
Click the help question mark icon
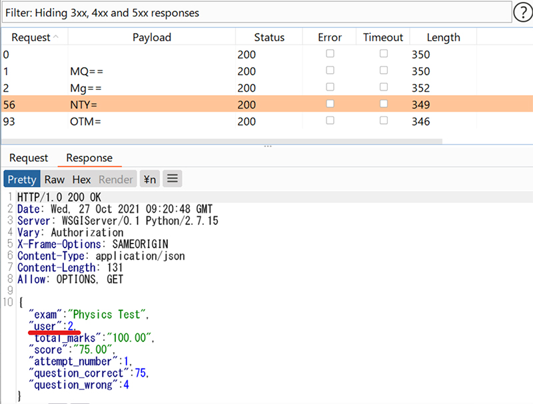(x=522, y=13)
